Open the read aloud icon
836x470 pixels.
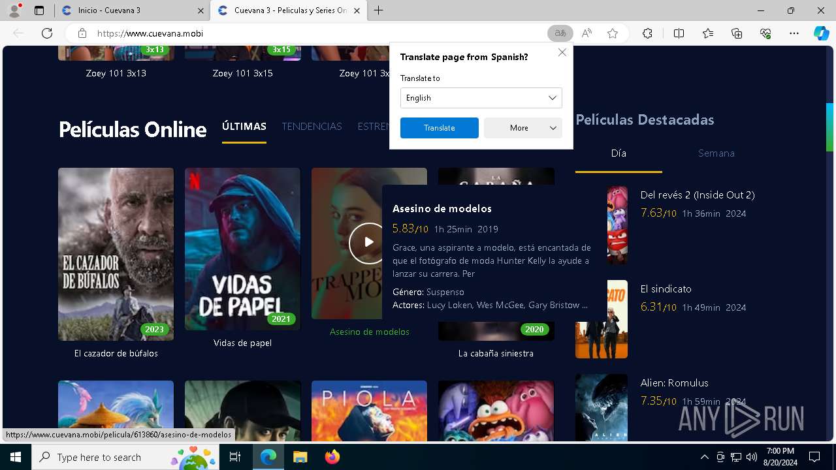point(587,33)
